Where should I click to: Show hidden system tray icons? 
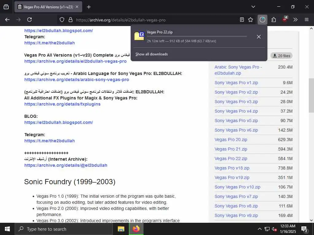[x=259, y=229]
